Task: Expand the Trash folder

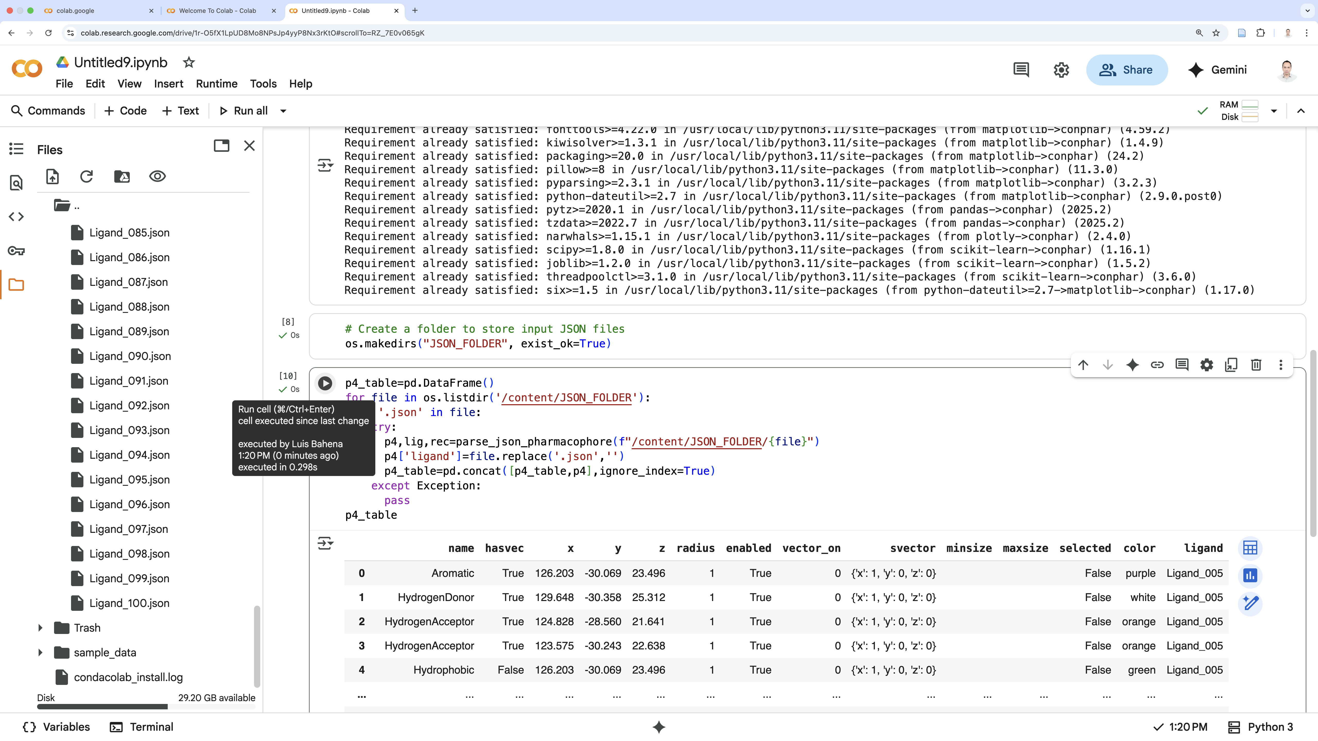Action: (x=40, y=628)
